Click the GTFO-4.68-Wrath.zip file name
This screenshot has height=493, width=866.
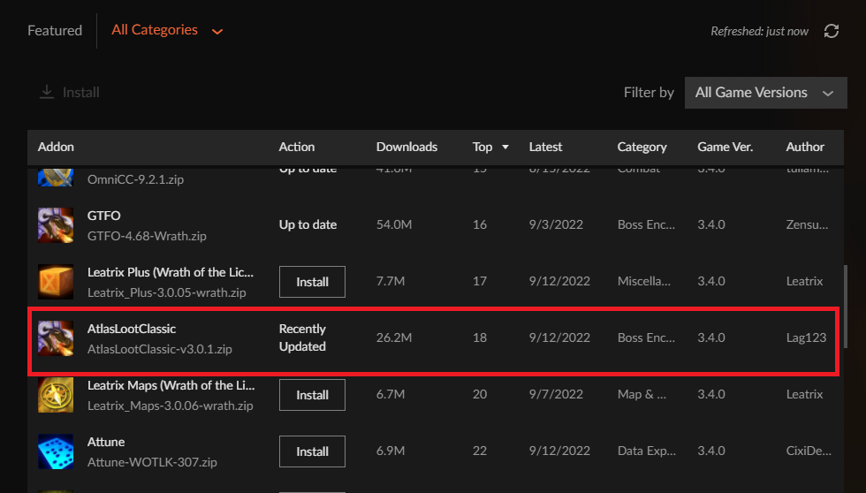coord(147,236)
